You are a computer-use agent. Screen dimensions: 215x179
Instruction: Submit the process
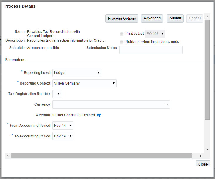(175, 18)
